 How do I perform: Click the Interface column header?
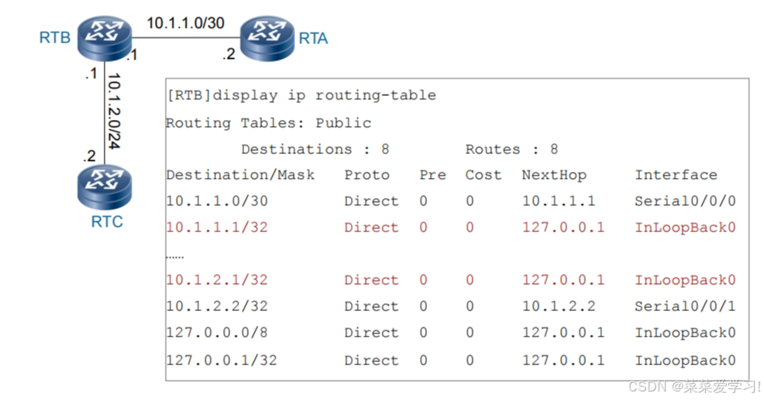pos(676,175)
